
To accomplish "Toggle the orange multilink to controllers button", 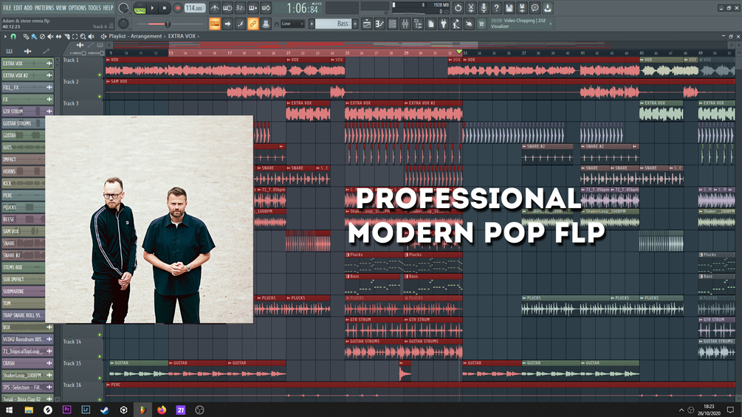I will tap(253, 24).
